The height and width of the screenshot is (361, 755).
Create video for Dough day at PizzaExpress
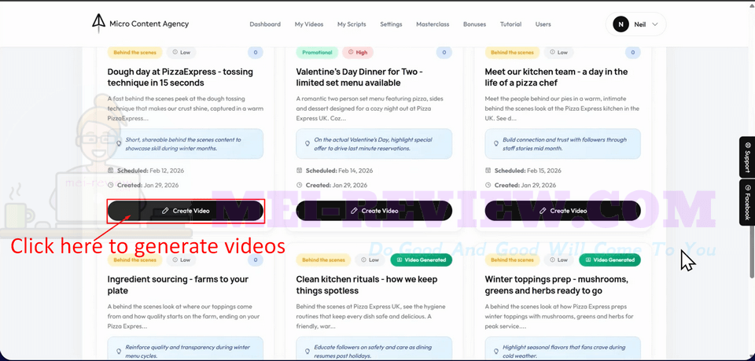(186, 211)
